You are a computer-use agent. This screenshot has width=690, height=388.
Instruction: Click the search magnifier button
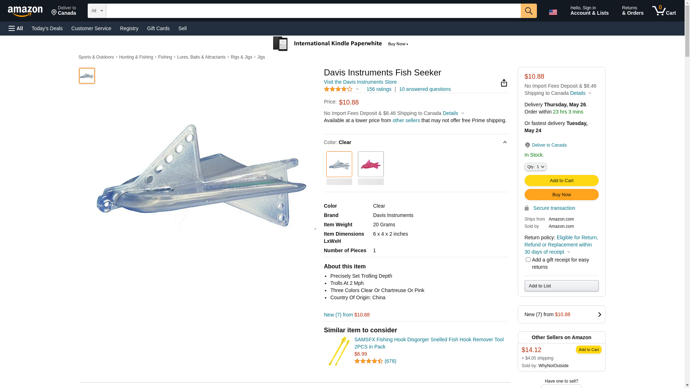coord(529,11)
